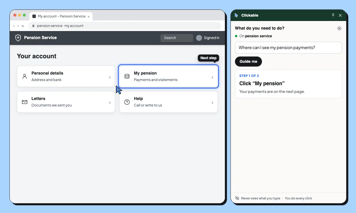Open the My pension card title
This screenshot has width=356, height=213.
[x=145, y=73]
